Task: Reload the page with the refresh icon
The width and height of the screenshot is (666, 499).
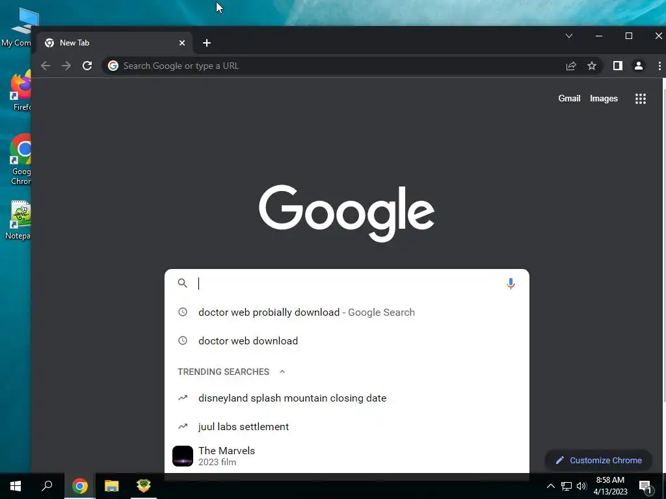Action: pyautogui.click(x=87, y=66)
